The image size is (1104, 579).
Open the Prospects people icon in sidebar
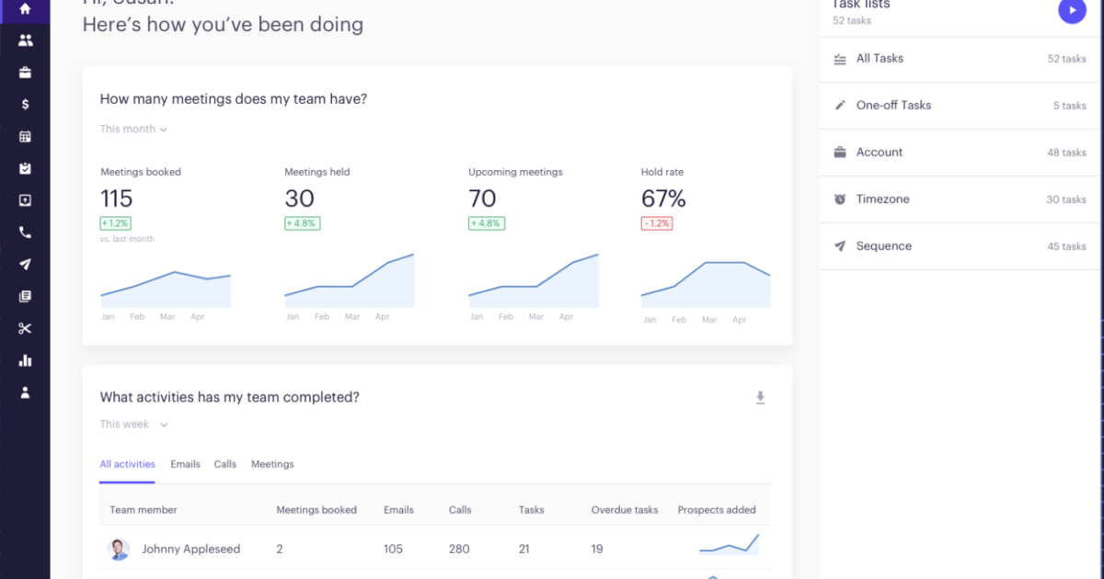coord(24,40)
